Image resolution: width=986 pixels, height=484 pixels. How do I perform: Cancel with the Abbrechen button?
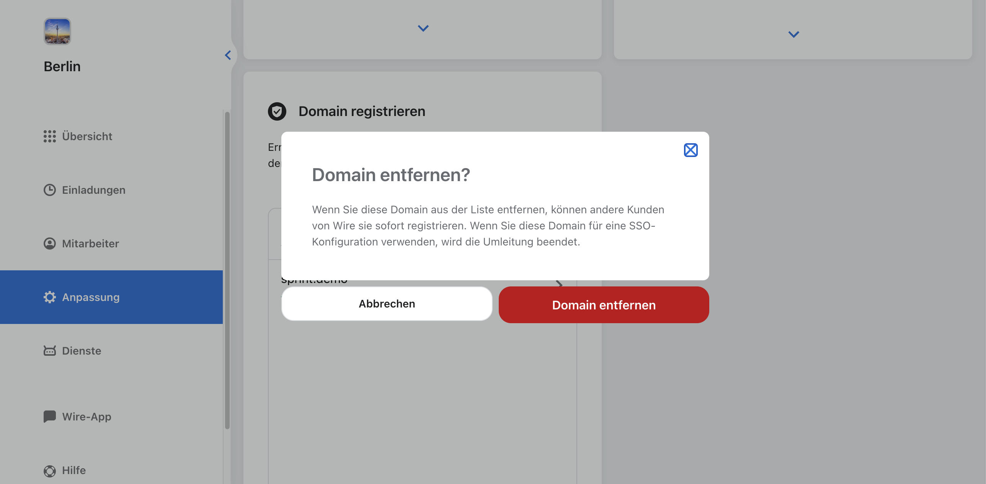(387, 304)
